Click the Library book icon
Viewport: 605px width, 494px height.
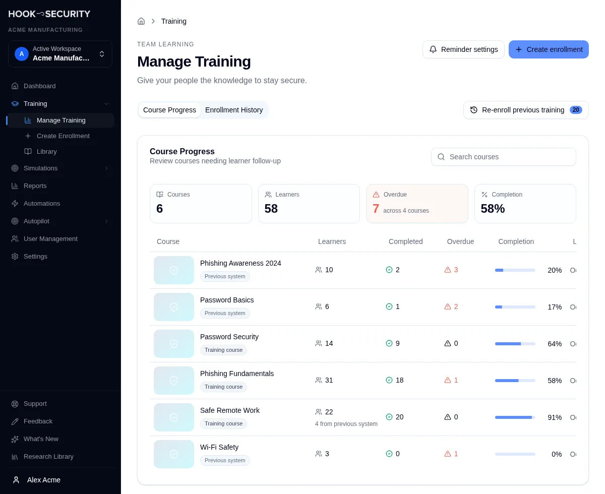click(x=28, y=152)
